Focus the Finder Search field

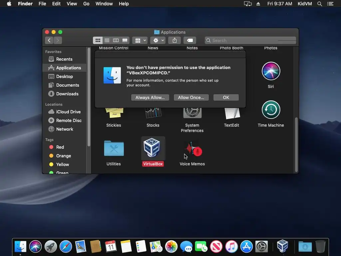click(x=250, y=40)
